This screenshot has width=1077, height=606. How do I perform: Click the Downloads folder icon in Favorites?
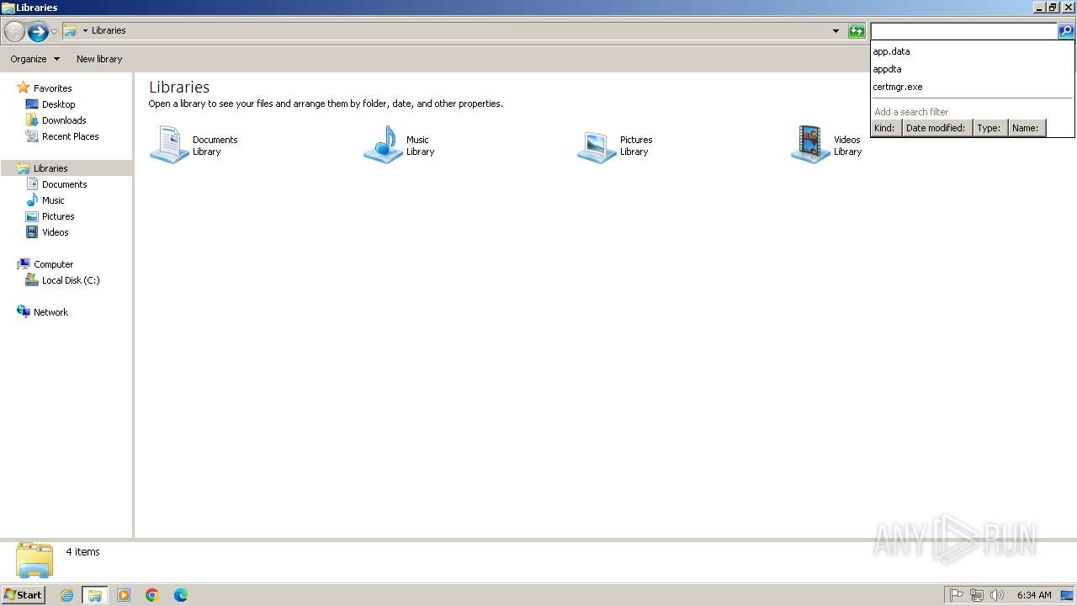tap(32, 120)
